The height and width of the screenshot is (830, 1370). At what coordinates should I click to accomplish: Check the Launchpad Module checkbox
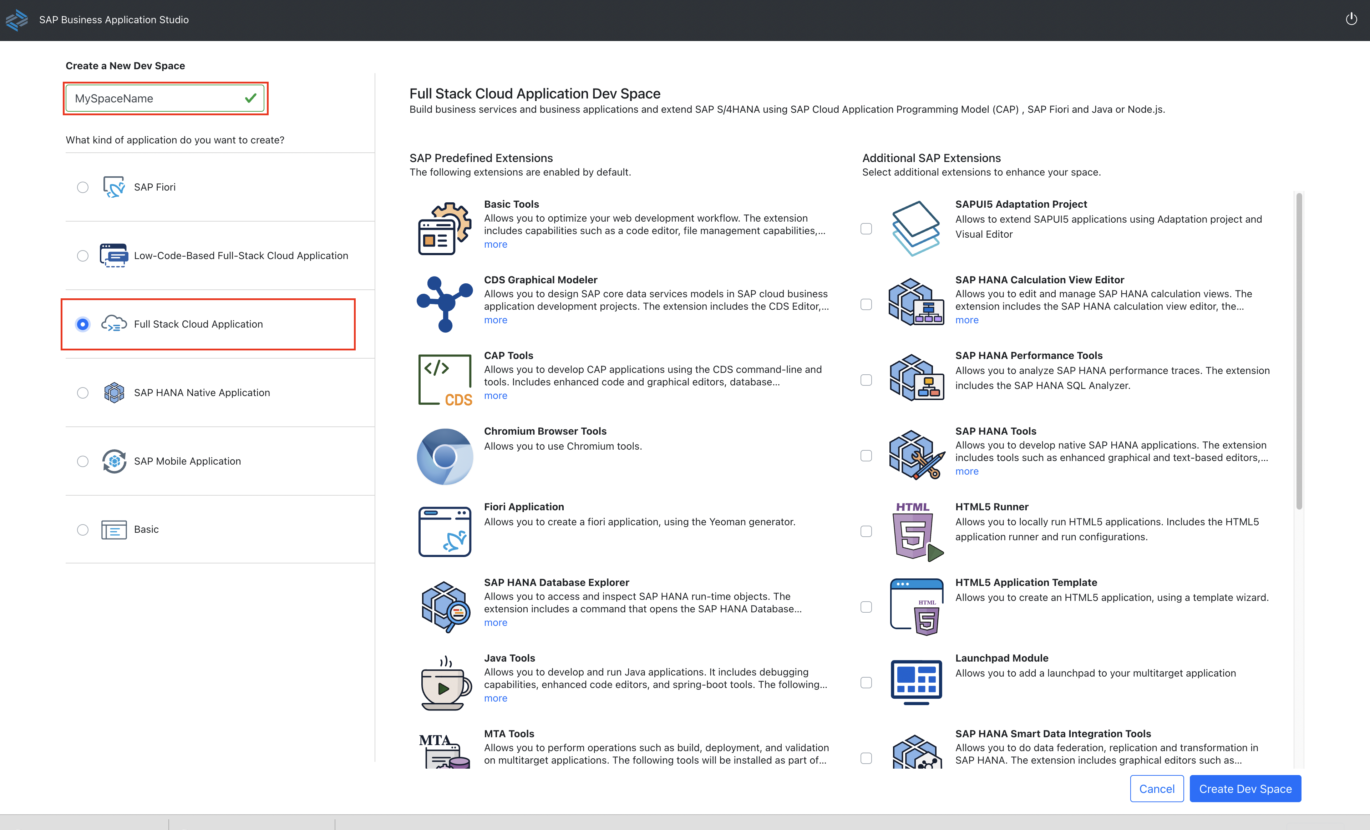866,683
